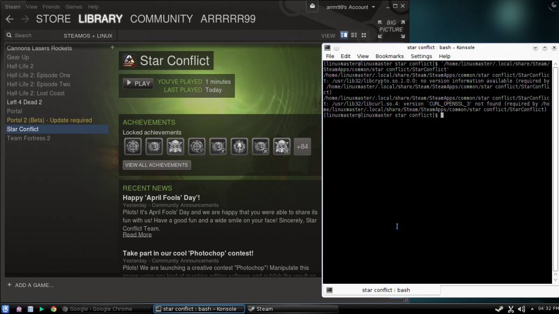Open Konsole Settings menu

click(x=421, y=56)
